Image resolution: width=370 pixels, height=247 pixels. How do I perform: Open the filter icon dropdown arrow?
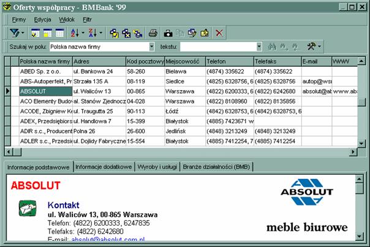[x=23, y=33]
